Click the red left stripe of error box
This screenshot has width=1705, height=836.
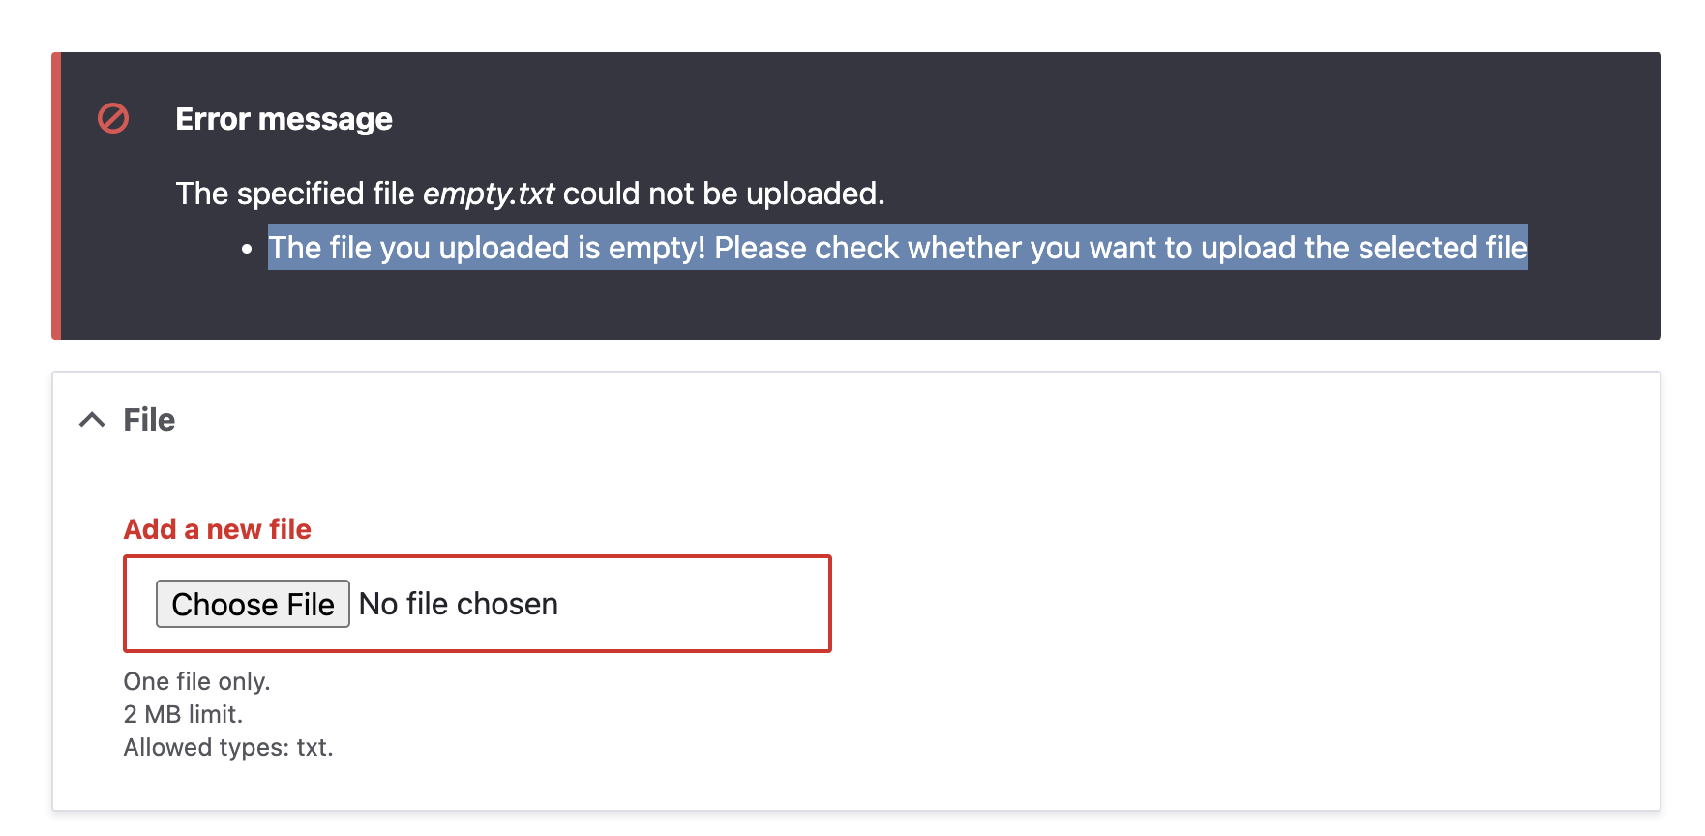tap(56, 195)
